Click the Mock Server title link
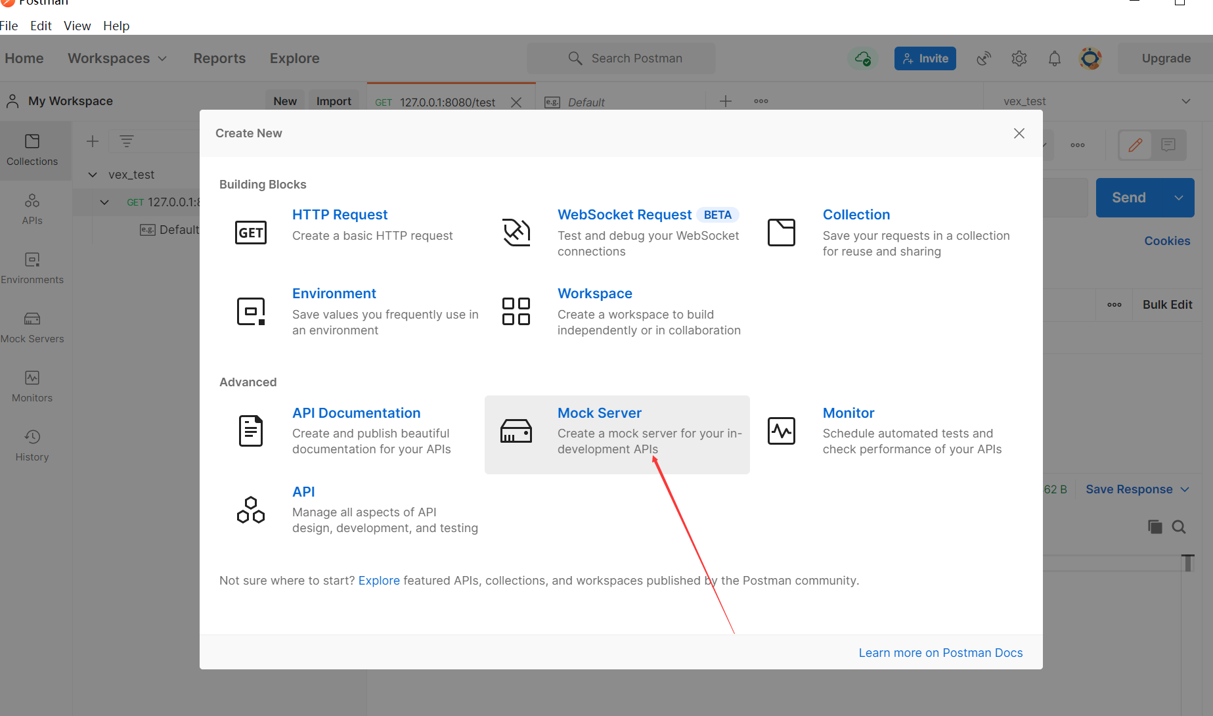The height and width of the screenshot is (716, 1213). (x=600, y=413)
